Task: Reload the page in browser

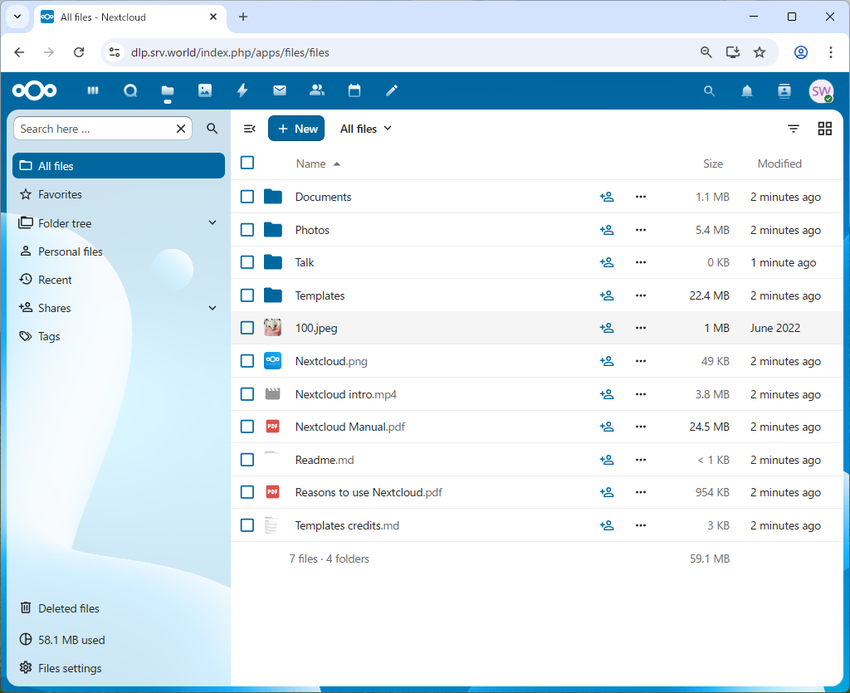Action: pyautogui.click(x=79, y=52)
